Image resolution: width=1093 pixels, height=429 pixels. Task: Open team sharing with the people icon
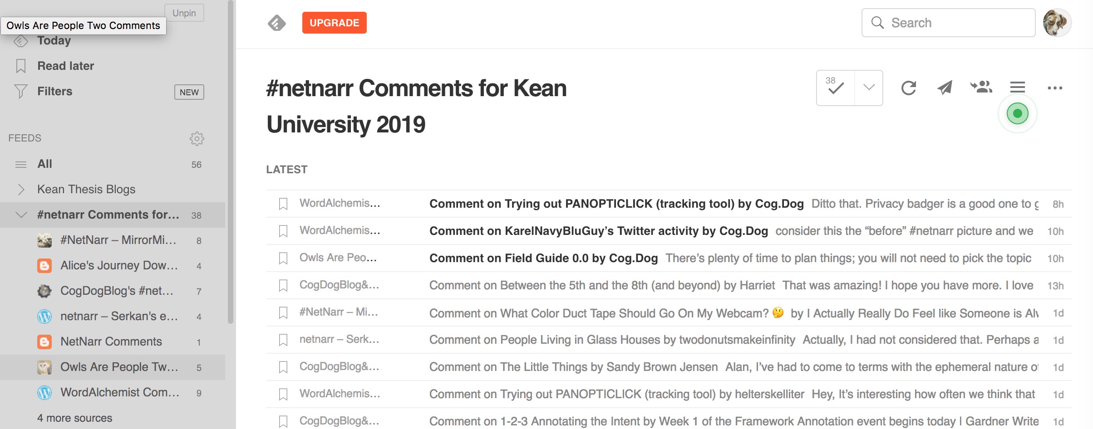pyautogui.click(x=981, y=88)
